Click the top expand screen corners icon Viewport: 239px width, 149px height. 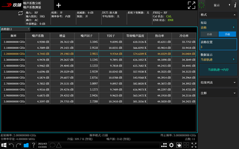(191, 5)
